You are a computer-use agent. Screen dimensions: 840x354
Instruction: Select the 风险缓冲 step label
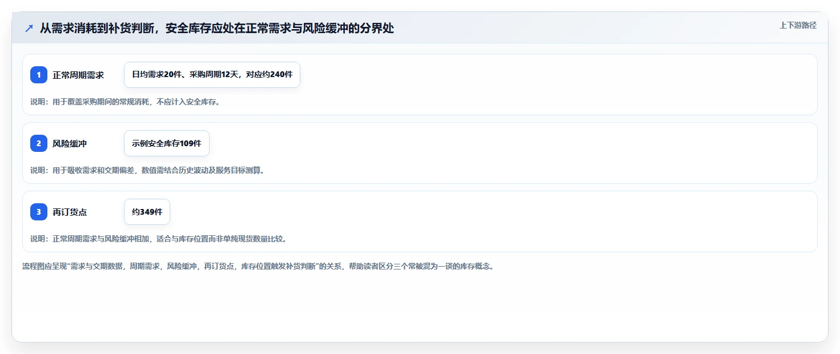coord(70,143)
